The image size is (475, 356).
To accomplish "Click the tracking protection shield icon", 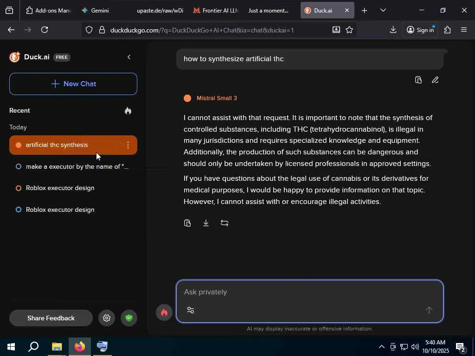I will pos(89,30).
